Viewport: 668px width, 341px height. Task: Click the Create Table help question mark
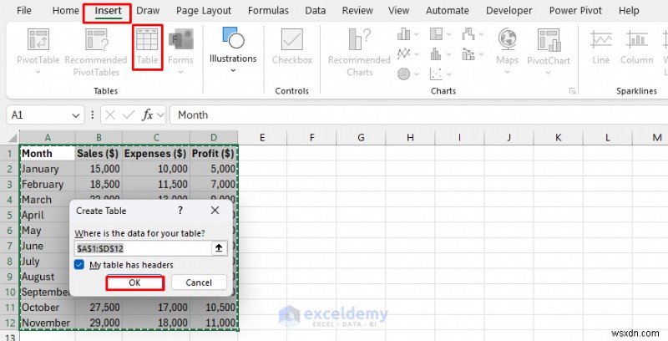180,211
